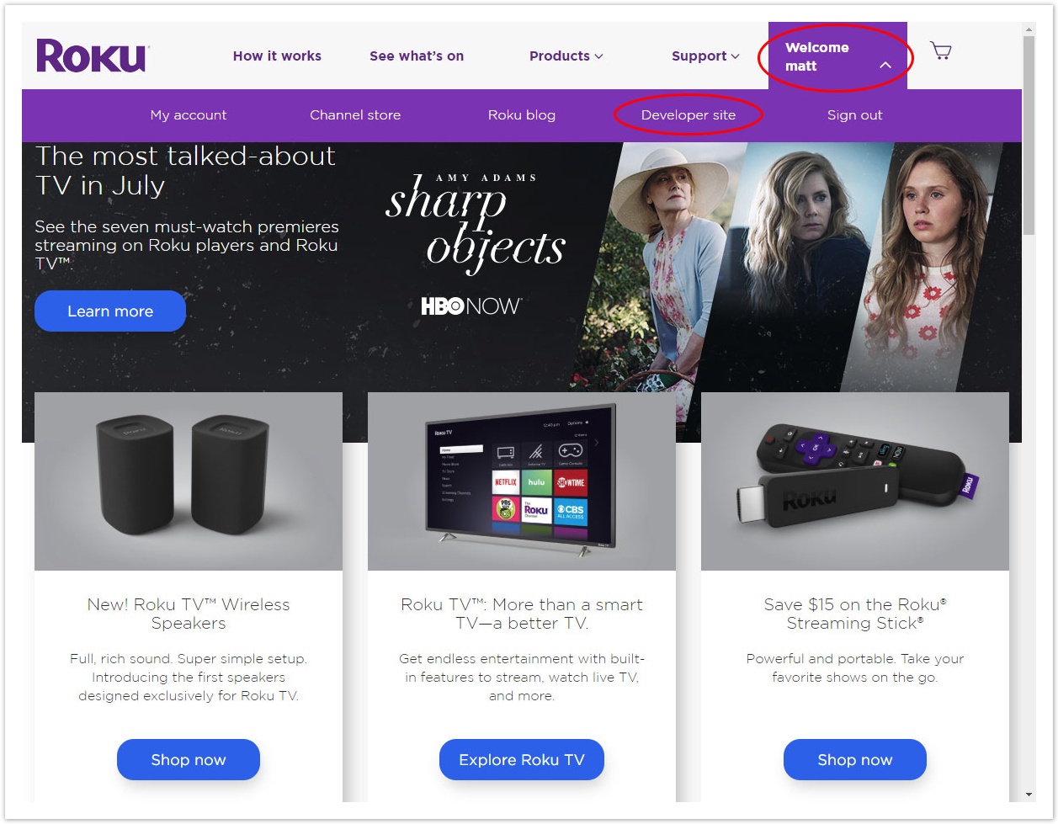This screenshot has width=1058, height=824.
Task: Visit the Channel store
Action: (355, 115)
